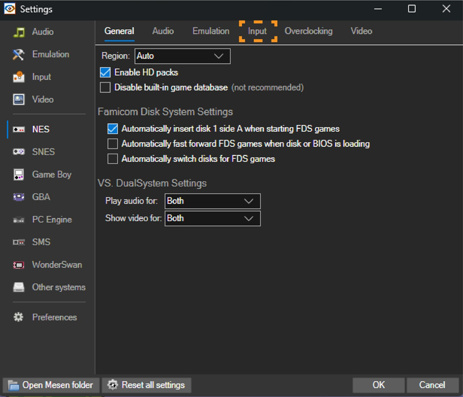
Task: Open the Play audio for dropdown
Action: pos(212,201)
